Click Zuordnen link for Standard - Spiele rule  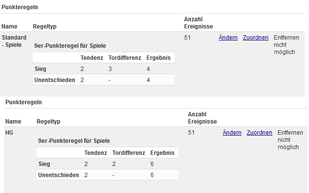pos(255,38)
